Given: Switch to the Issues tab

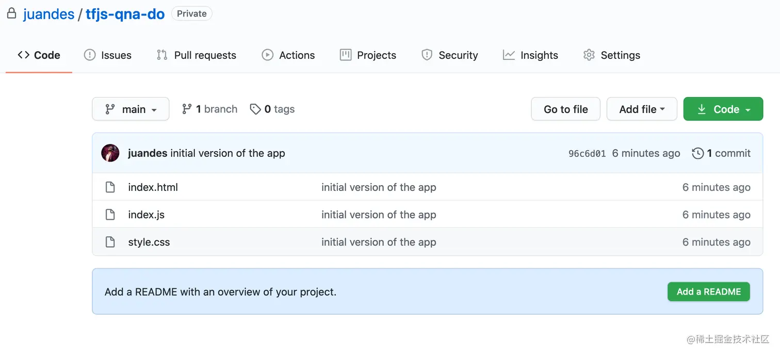Looking at the screenshot, I should 108,55.
